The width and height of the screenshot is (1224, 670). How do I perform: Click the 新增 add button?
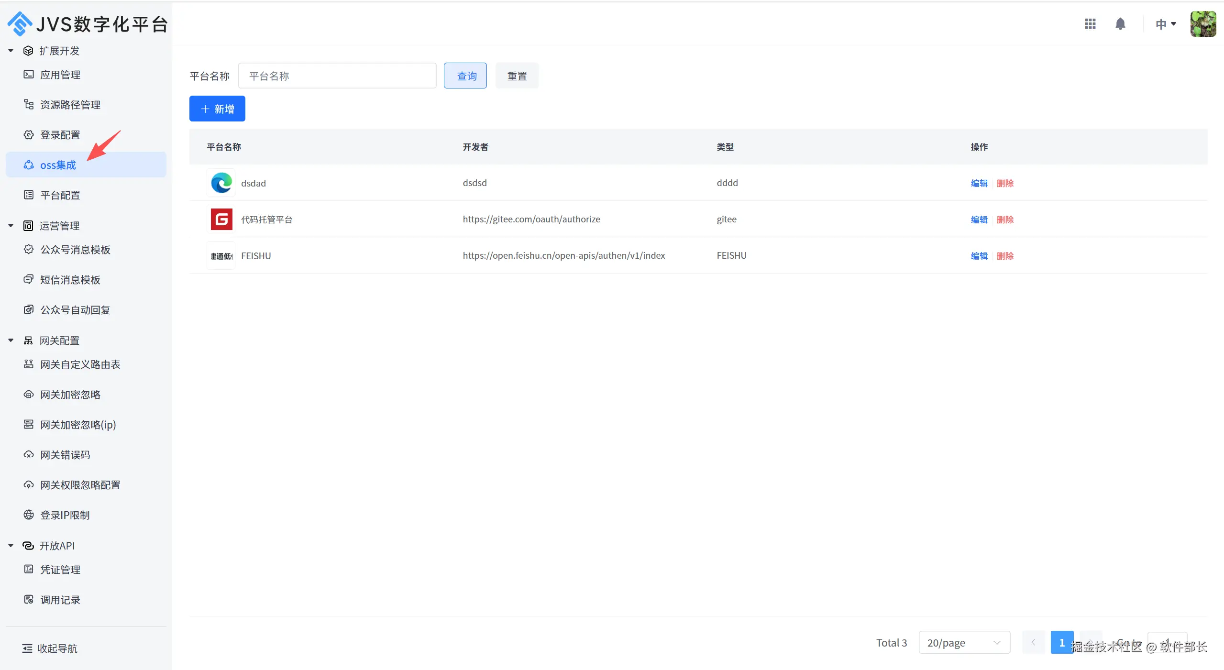tap(217, 109)
